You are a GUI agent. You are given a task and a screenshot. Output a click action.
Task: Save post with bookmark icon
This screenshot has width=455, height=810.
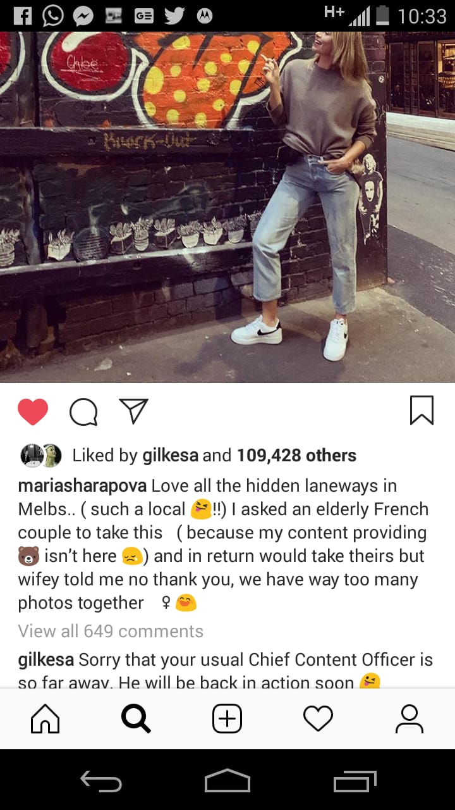click(x=422, y=410)
